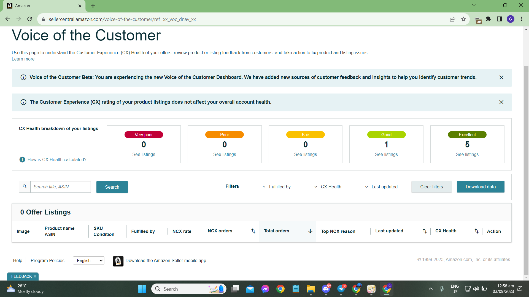Screen dimensions: 529x297
Task: Click the info icon beside How is CX Health calculated
Action: (22, 159)
